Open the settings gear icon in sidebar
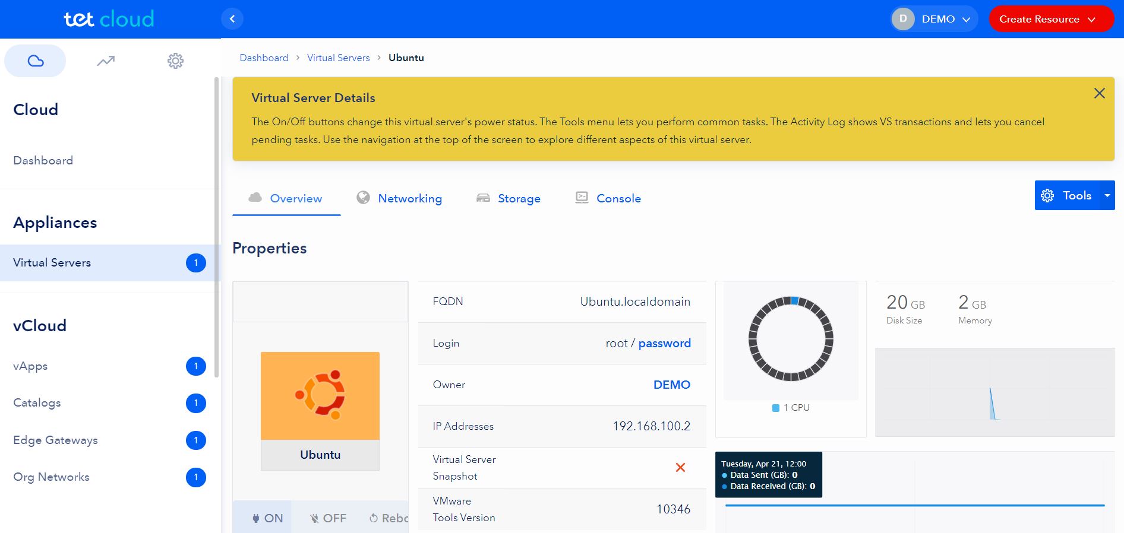Viewport: 1124px width, 533px height. [175, 61]
